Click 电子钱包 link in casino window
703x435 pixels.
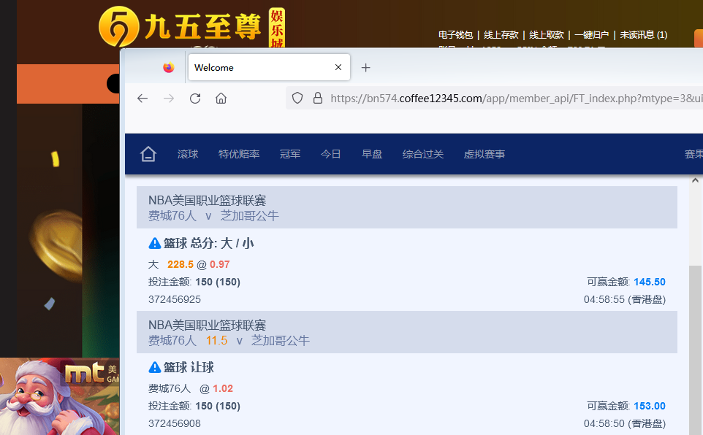coord(455,35)
